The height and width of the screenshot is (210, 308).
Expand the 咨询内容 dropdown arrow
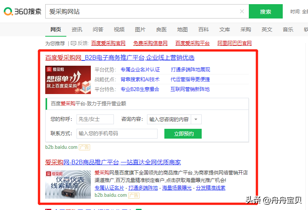[x=196, y=119]
